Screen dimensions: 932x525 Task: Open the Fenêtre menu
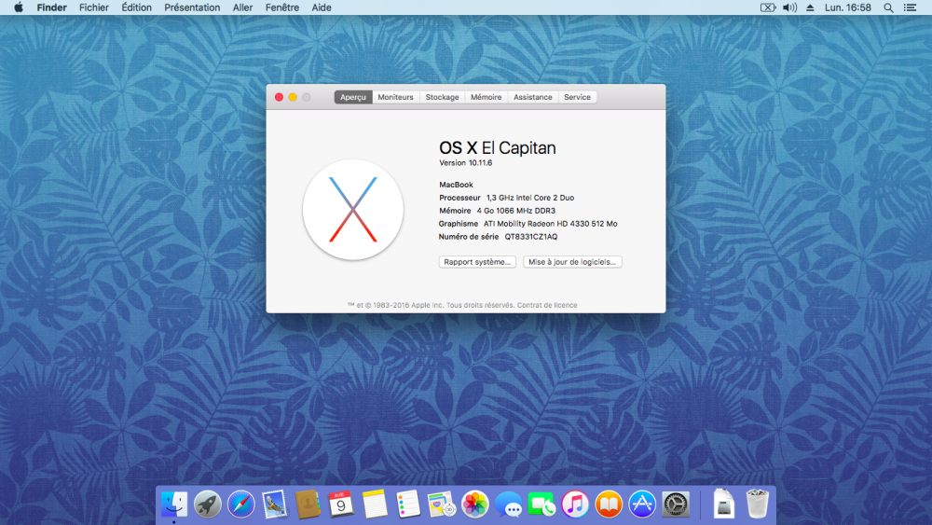click(x=281, y=7)
